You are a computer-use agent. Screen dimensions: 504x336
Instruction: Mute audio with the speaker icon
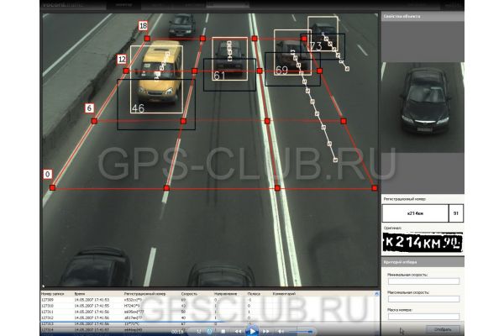coord(281,331)
